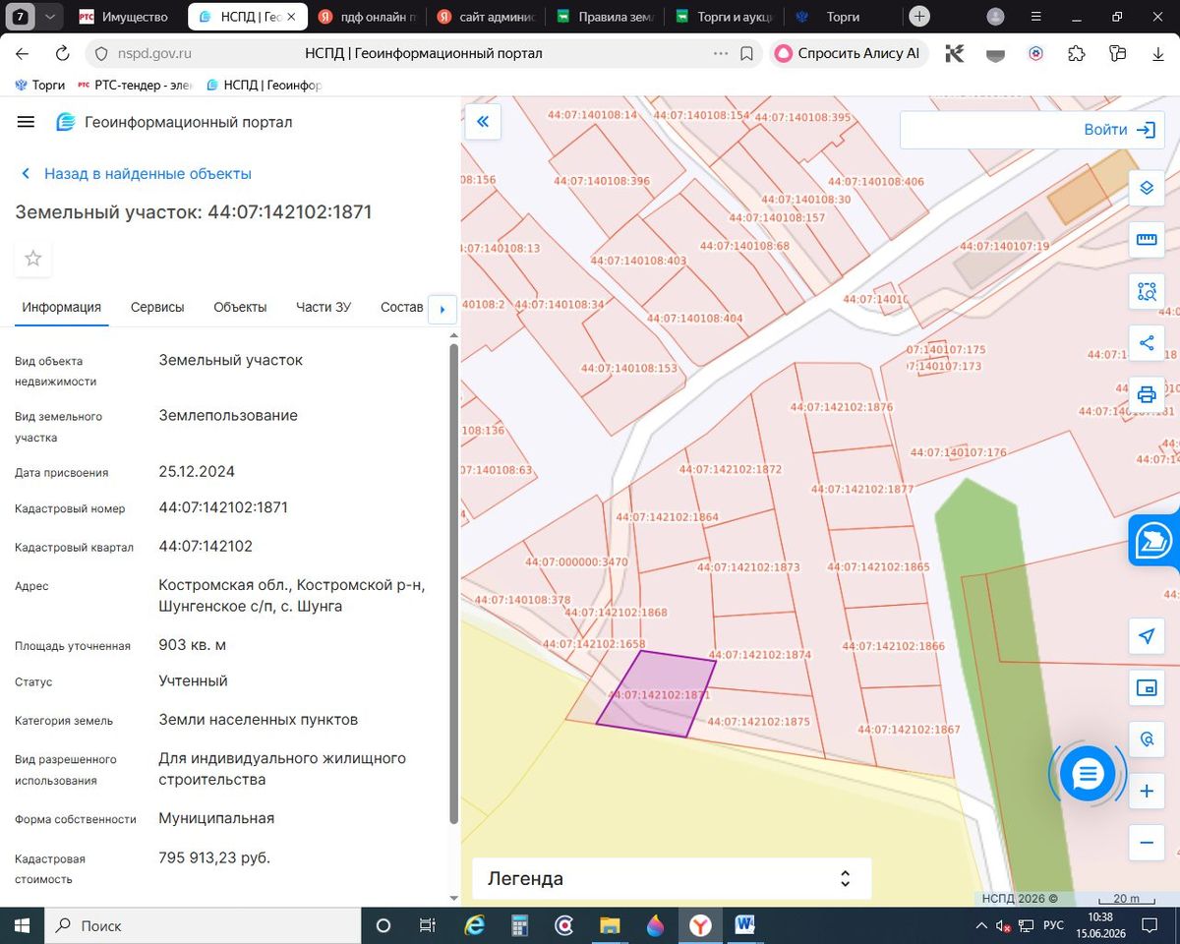Show more tabs with right arrow

click(x=442, y=310)
